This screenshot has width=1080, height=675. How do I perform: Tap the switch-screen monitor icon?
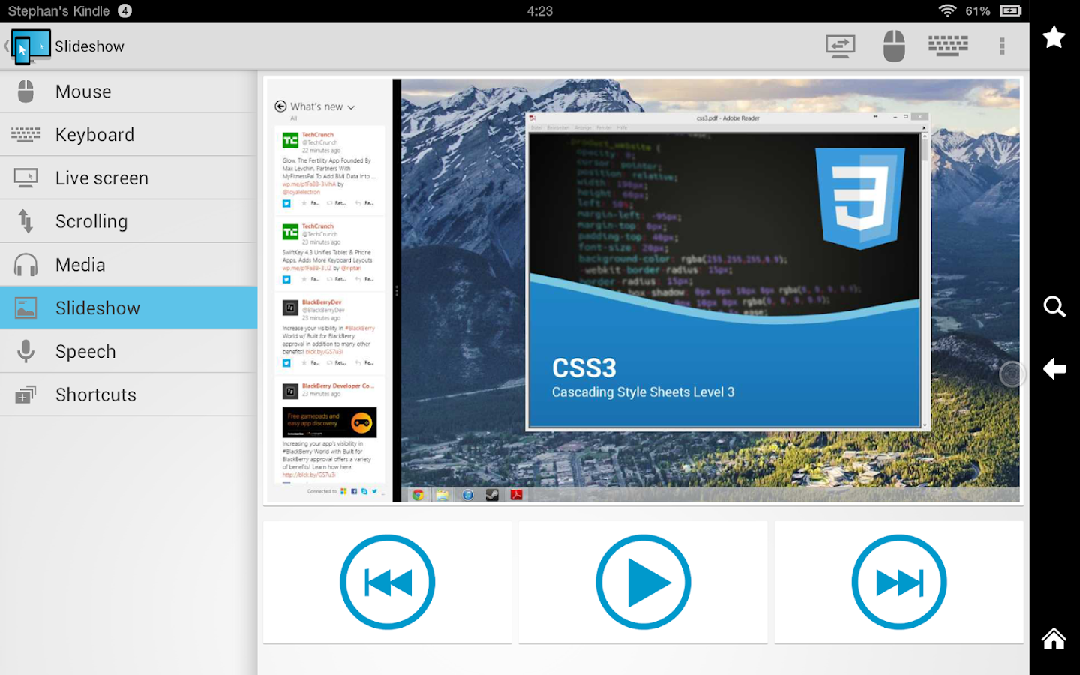841,46
